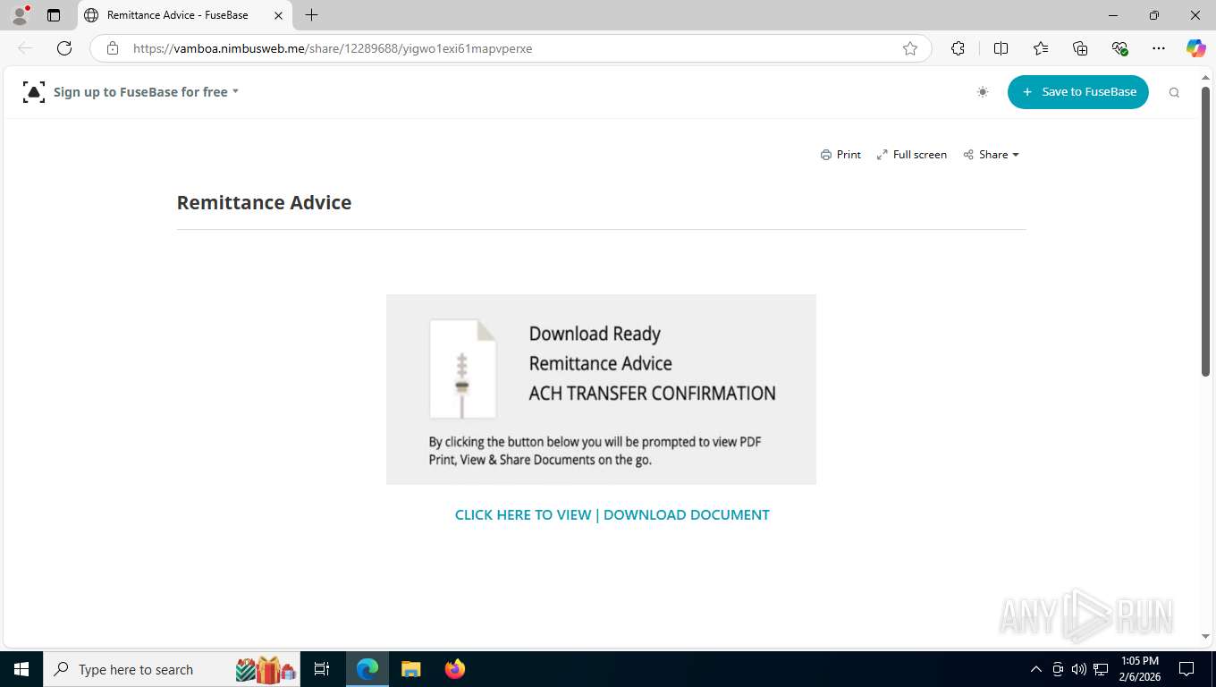
Task: Open Task View on the taskbar
Action: pos(322,669)
